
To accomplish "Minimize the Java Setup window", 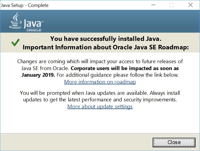I will [x=153, y=5].
